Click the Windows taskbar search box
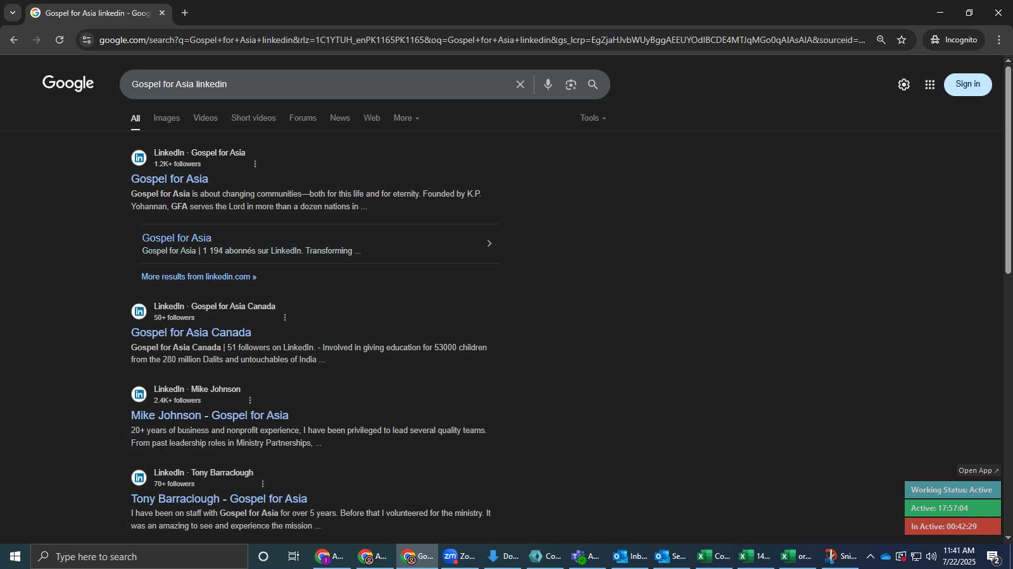 coord(139,556)
